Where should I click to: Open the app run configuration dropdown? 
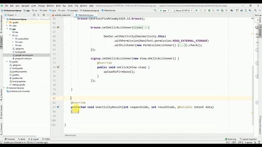coord(165,10)
